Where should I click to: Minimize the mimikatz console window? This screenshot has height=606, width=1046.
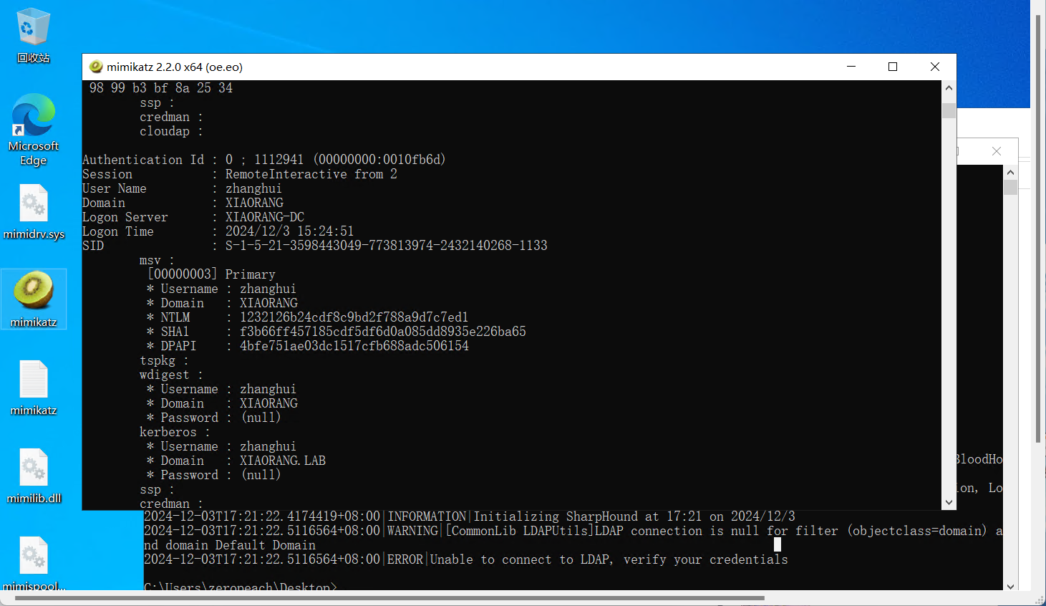[851, 67]
